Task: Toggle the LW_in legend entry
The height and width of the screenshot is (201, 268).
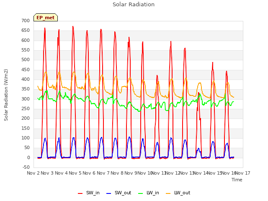Action: (x=149, y=193)
